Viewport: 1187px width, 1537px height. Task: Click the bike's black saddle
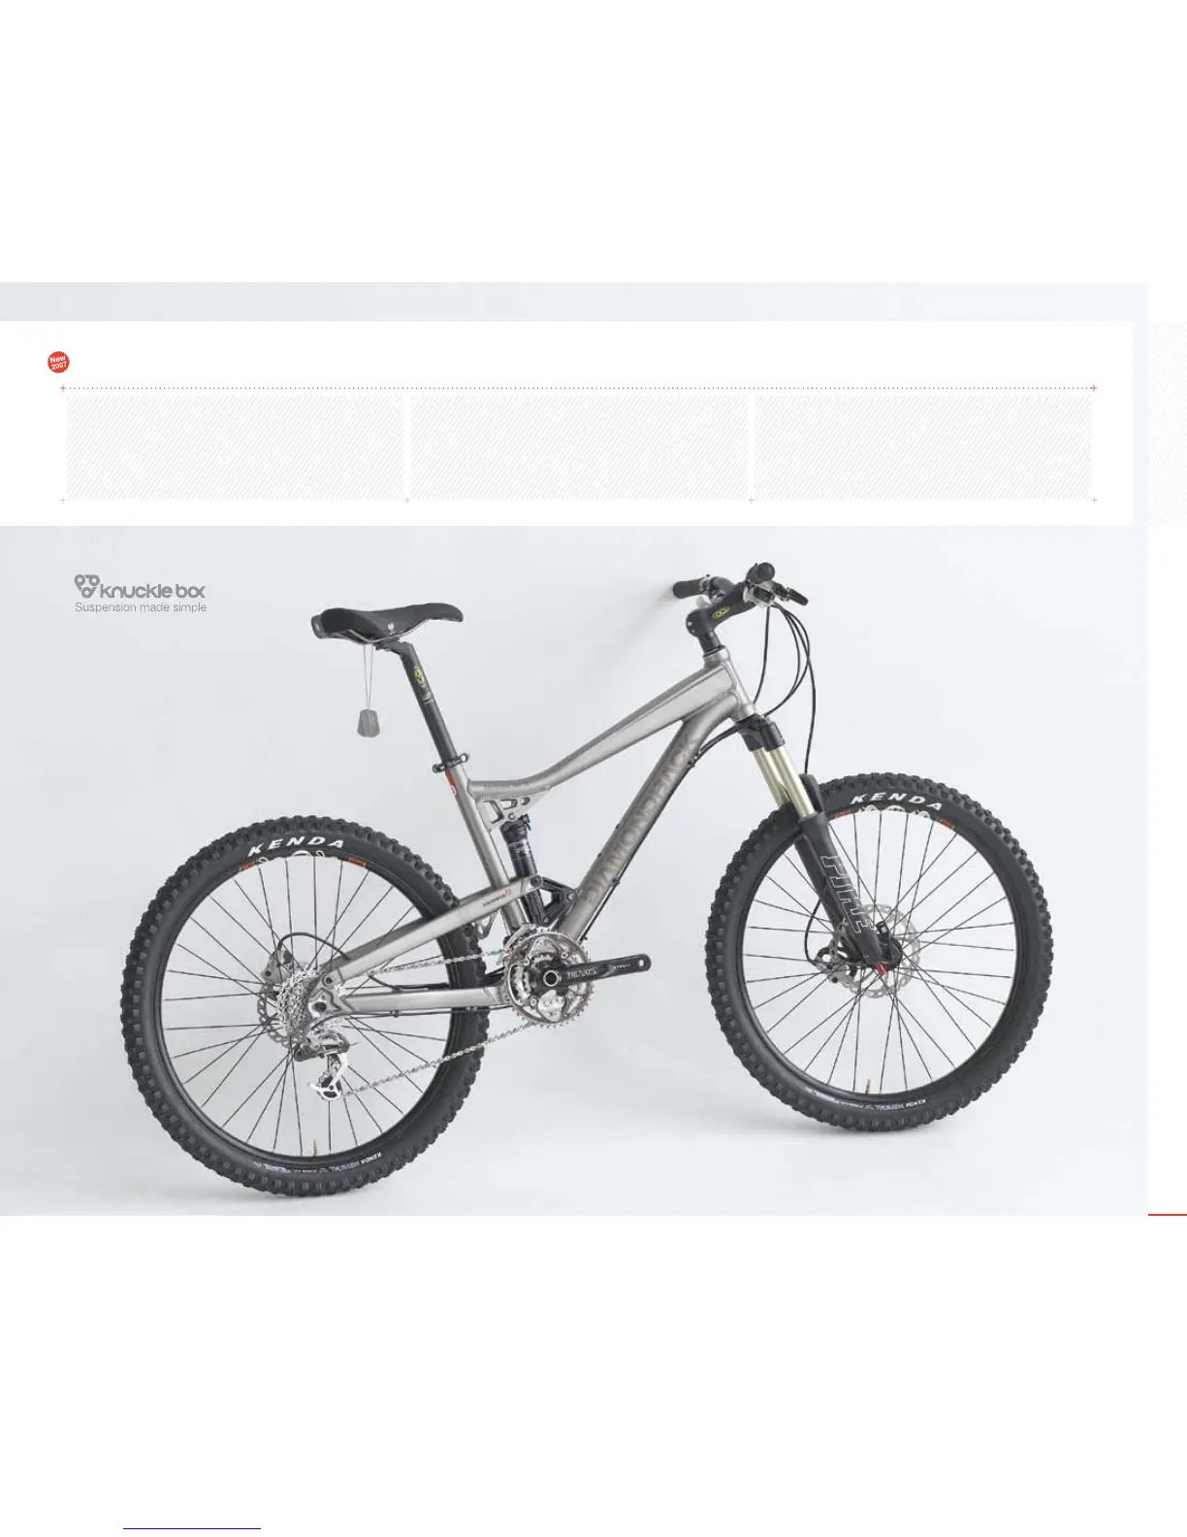click(x=387, y=619)
